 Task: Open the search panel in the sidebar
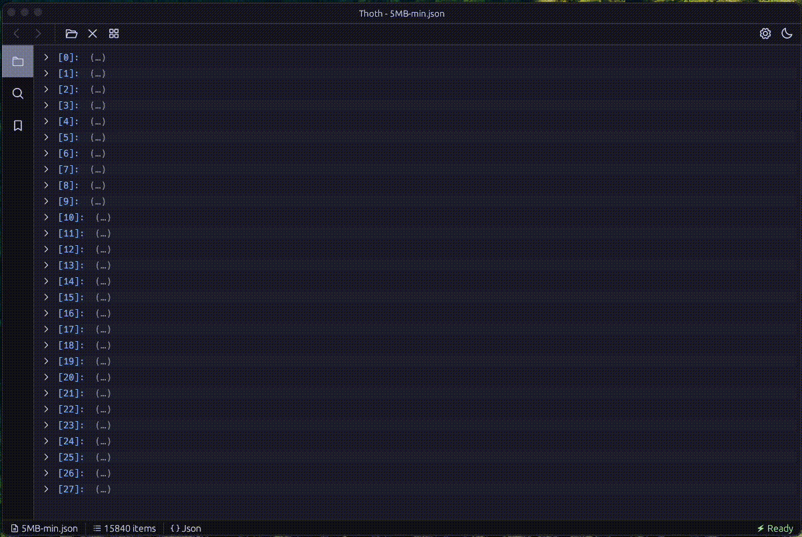[x=18, y=93]
